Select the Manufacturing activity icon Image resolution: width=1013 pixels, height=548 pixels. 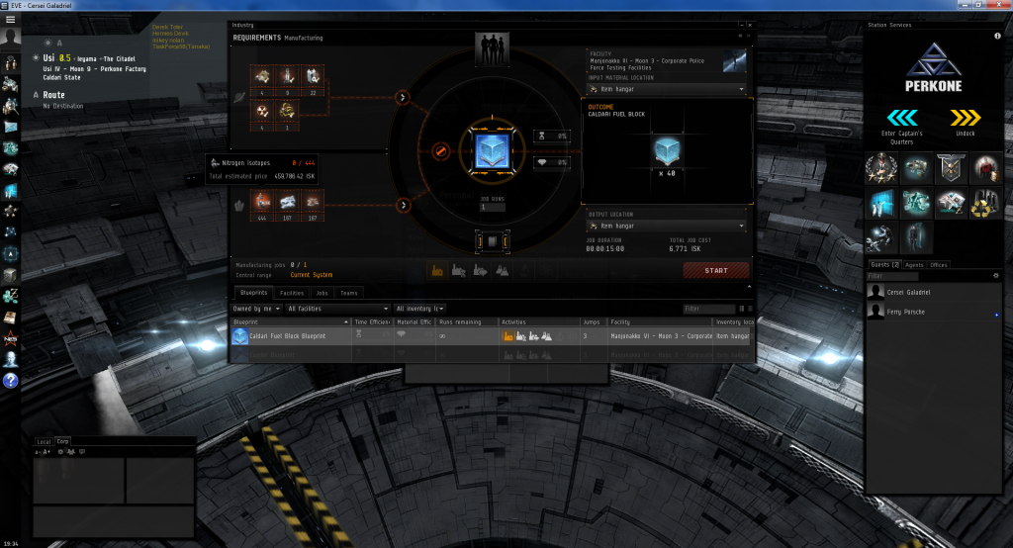point(437,271)
